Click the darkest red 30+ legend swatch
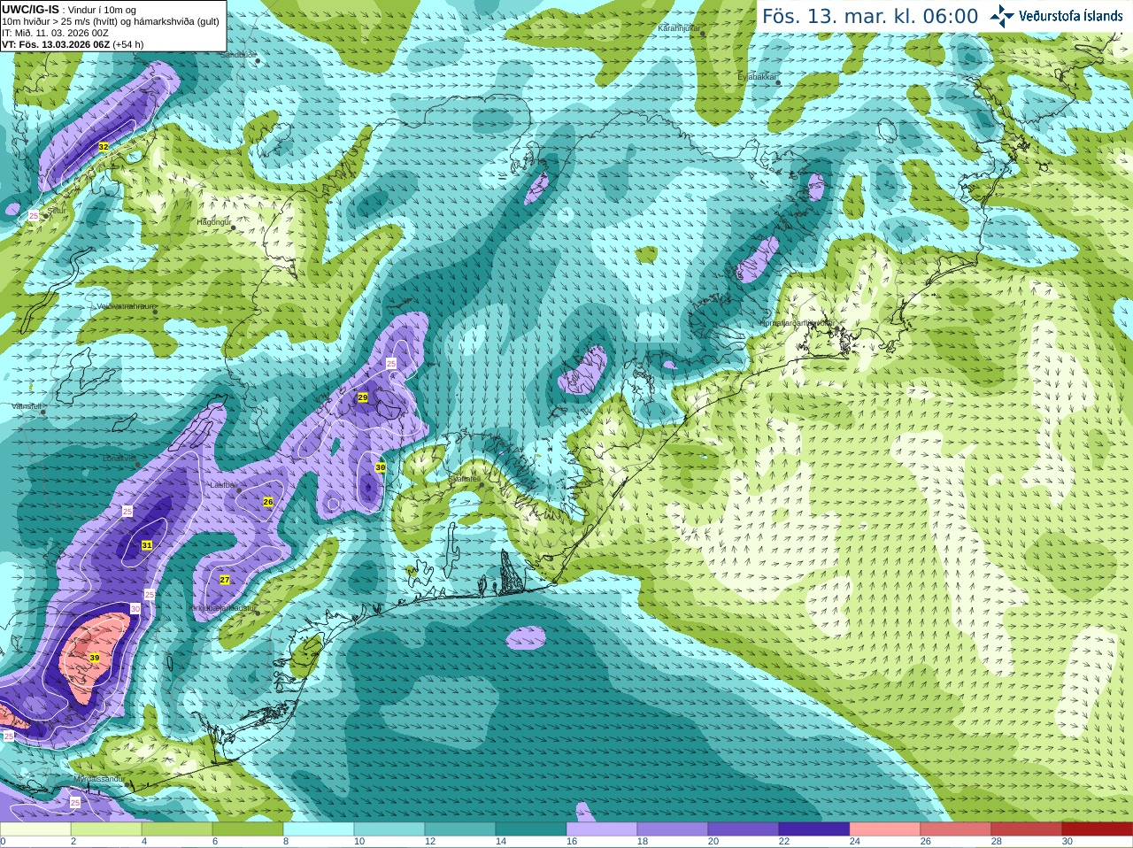Image resolution: width=1133 pixels, height=848 pixels. tap(1098, 829)
